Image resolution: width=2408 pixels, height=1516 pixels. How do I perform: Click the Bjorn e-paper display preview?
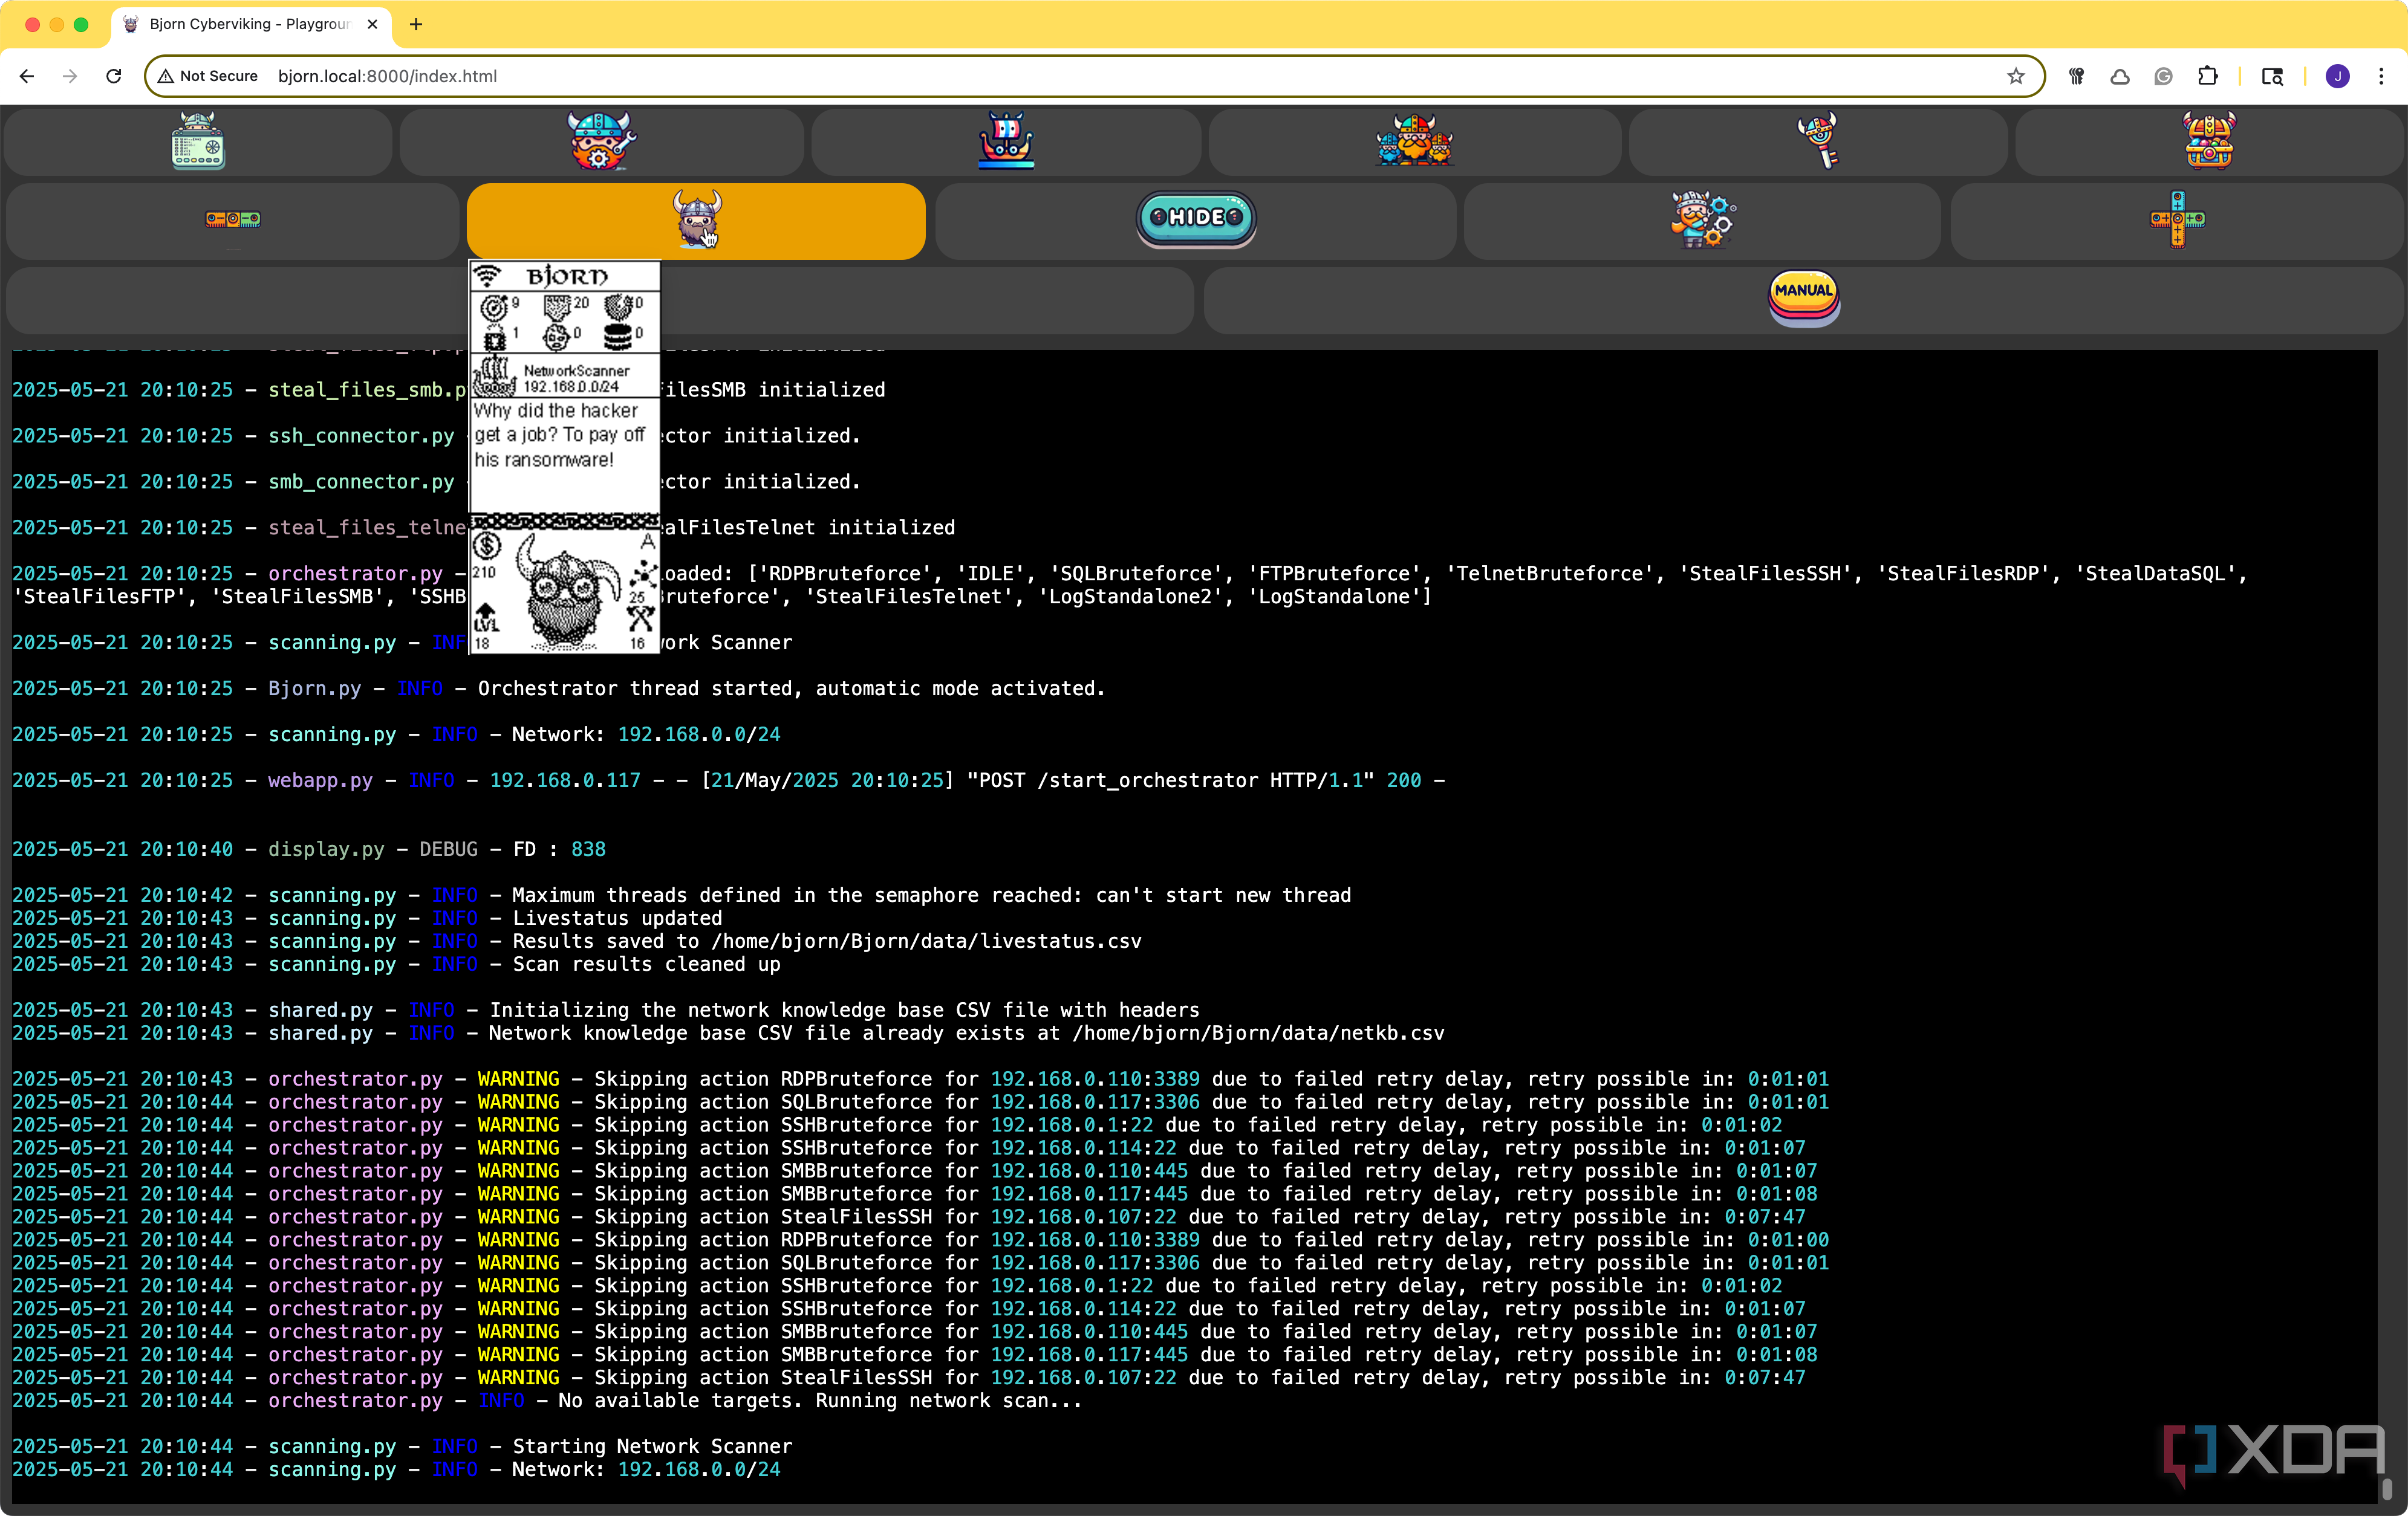coord(565,458)
